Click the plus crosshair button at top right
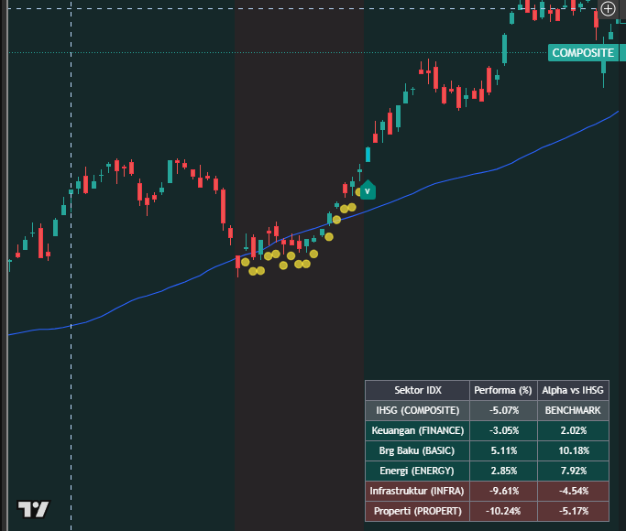Image resolution: width=626 pixels, height=531 pixels. tap(608, 8)
